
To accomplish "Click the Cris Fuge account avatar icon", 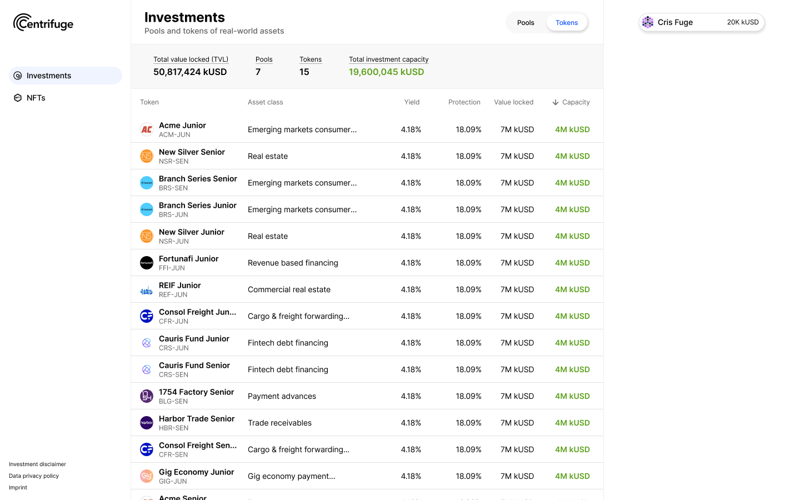I will pyautogui.click(x=648, y=22).
